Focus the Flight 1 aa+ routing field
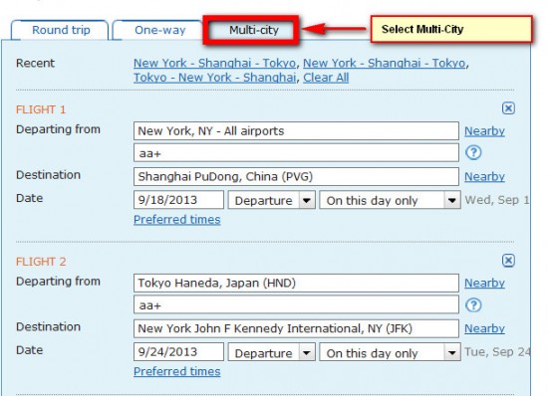This screenshot has height=396, width=548. tap(296, 153)
